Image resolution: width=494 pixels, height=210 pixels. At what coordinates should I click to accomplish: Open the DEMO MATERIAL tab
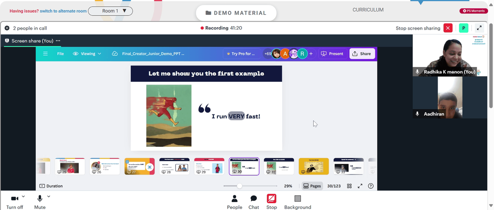coord(236,13)
